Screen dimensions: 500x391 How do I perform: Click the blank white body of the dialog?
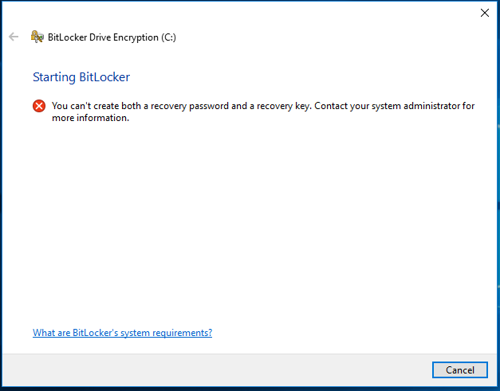pos(249,223)
